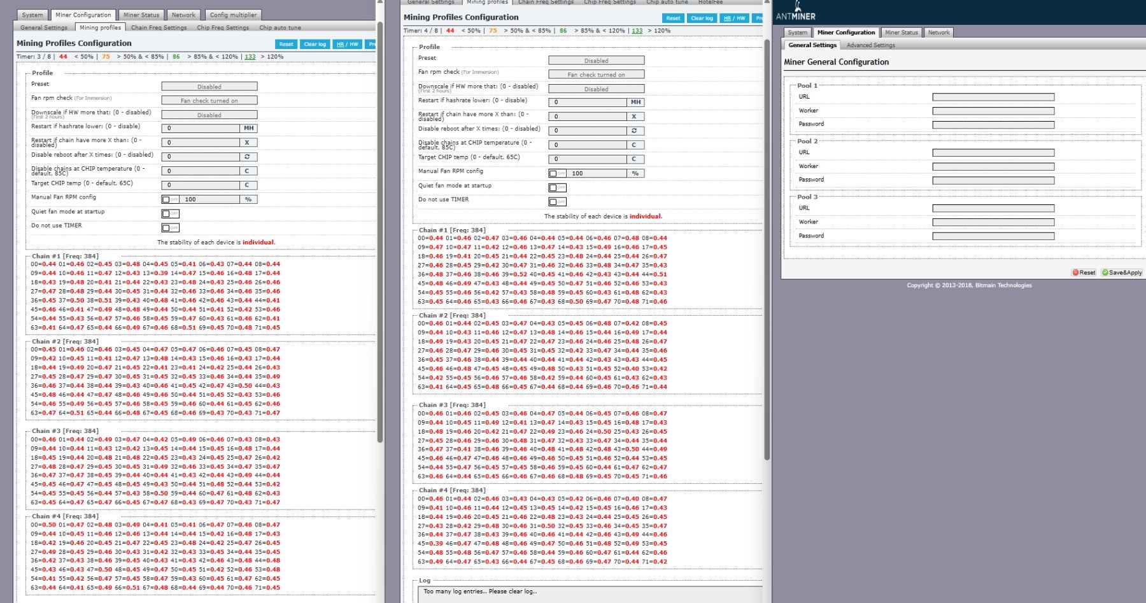Screen dimensions: 1146x603
Task: Click fan RPM percent field in left window
Action: point(209,199)
